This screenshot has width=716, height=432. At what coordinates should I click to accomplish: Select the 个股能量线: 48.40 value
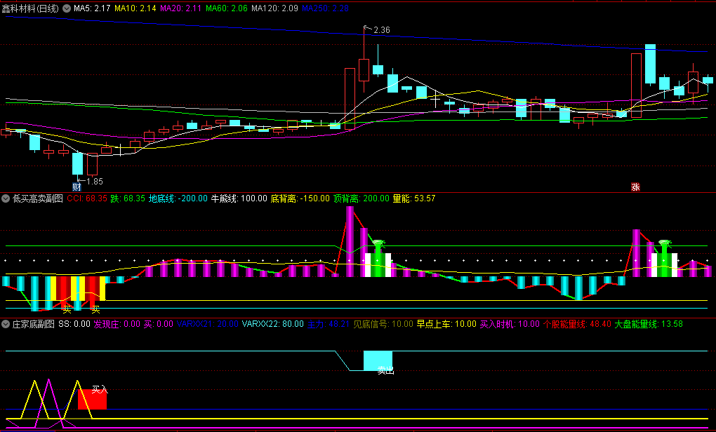(x=577, y=324)
